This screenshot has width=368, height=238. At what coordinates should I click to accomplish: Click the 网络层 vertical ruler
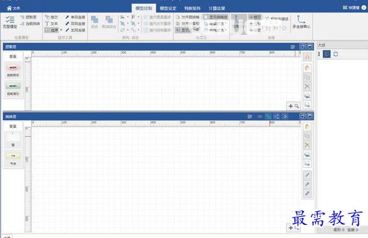(28, 180)
